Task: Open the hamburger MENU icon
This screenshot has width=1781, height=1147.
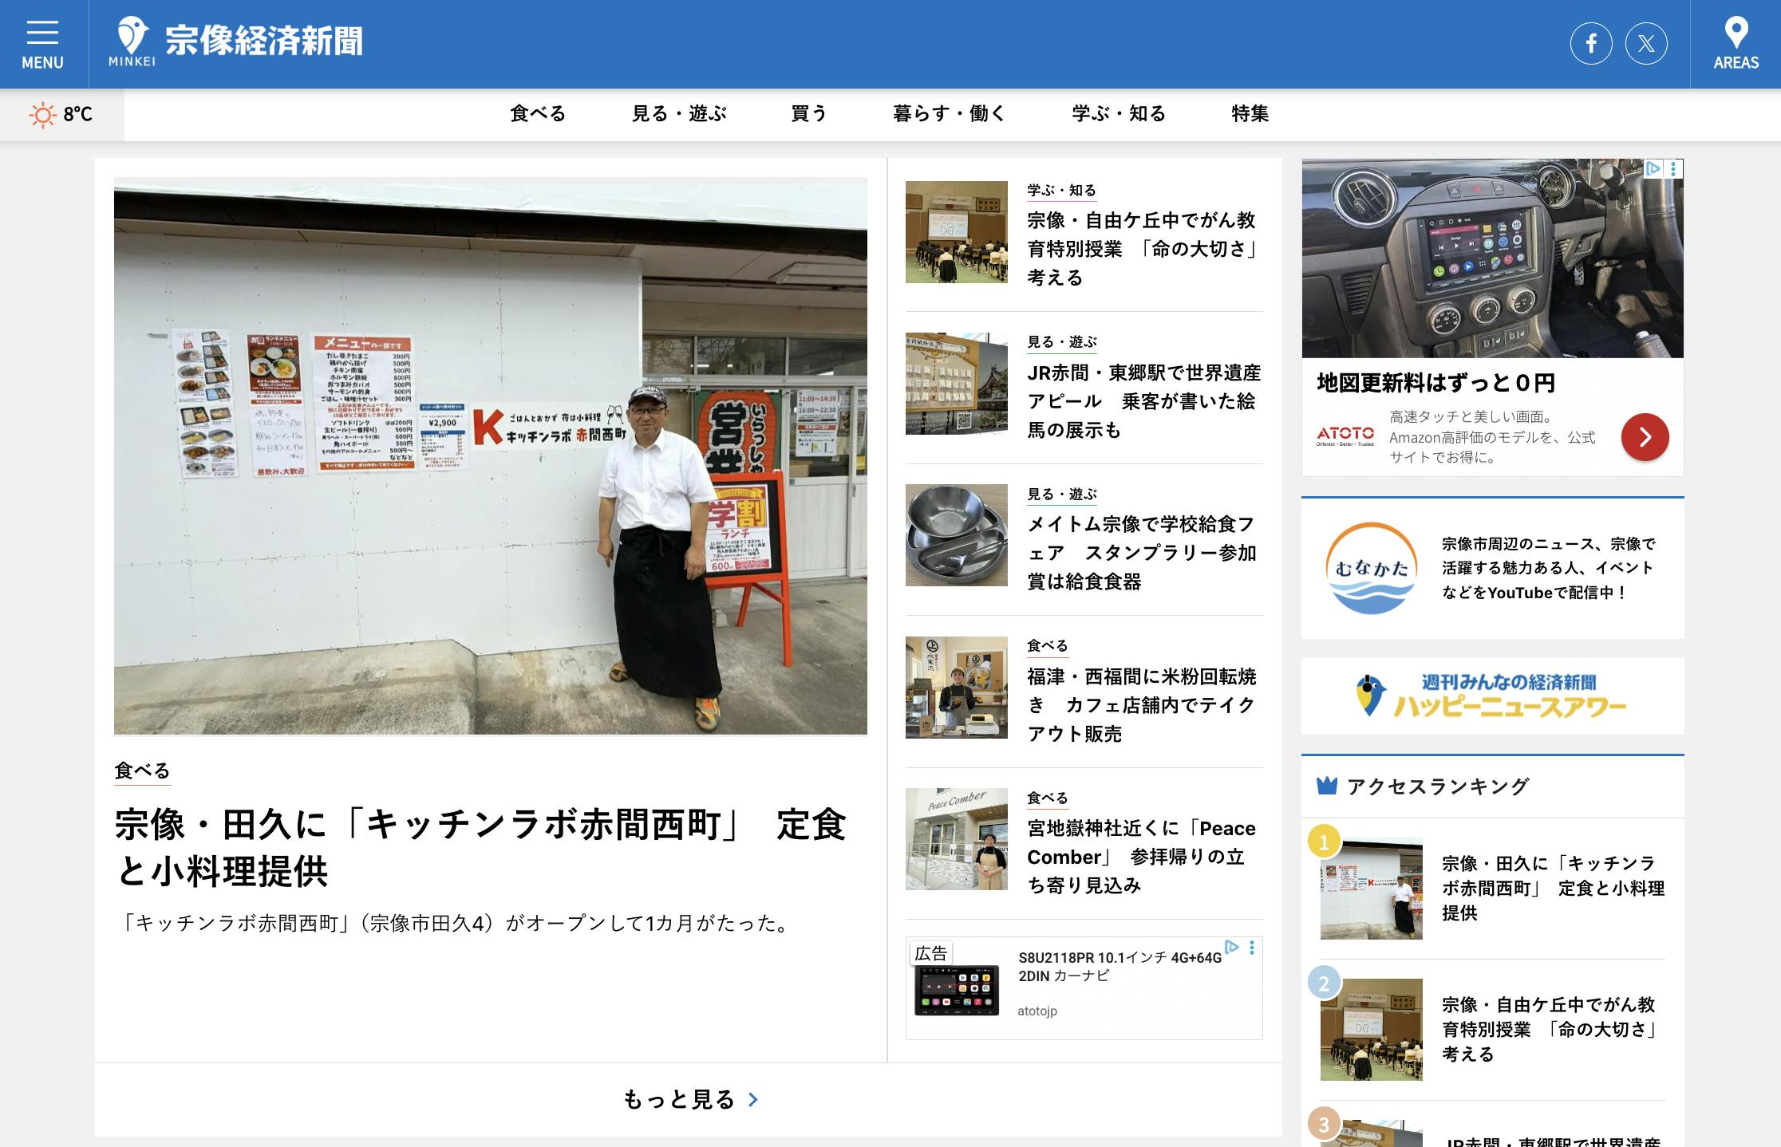Action: (x=42, y=34)
